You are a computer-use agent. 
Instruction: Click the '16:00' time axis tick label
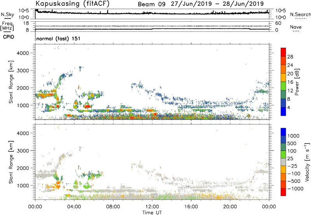click(191, 207)
